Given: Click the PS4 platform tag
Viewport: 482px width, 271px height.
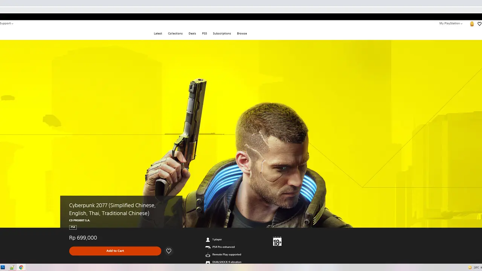Looking at the screenshot, I should (x=73, y=227).
